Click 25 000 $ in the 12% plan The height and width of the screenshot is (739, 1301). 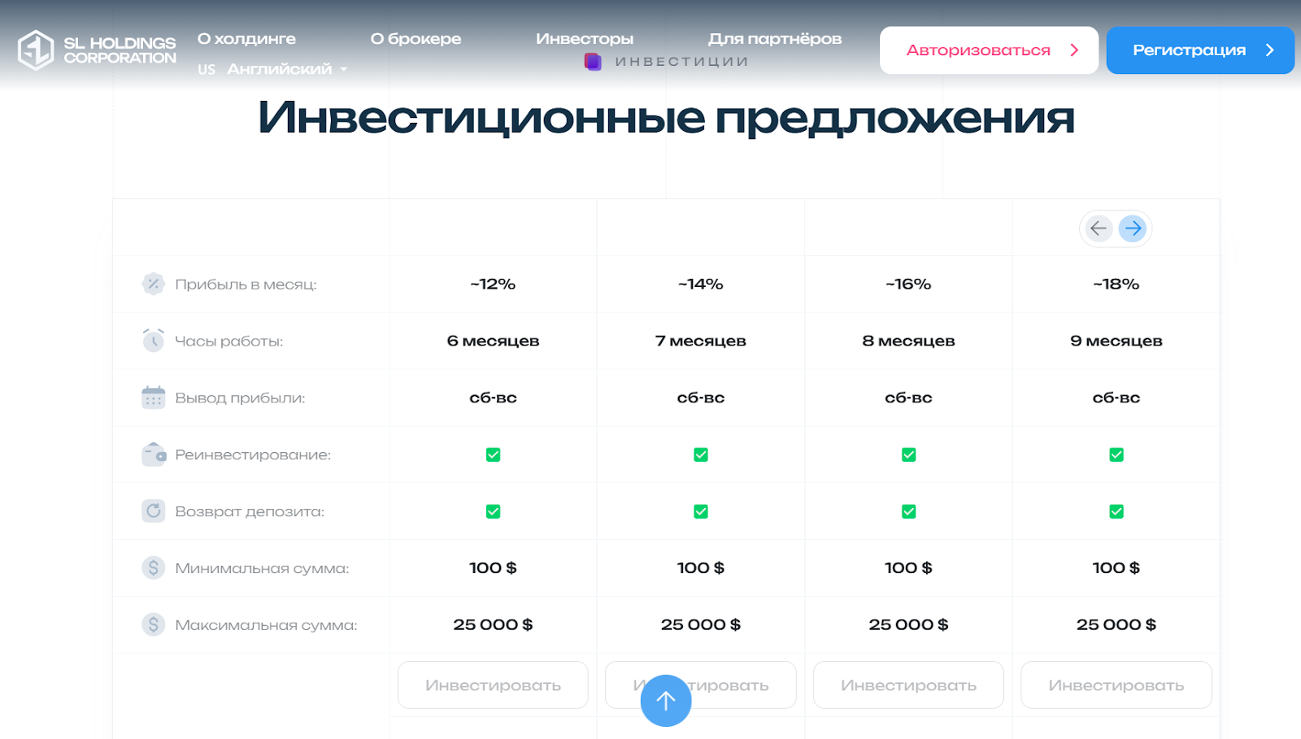493,624
